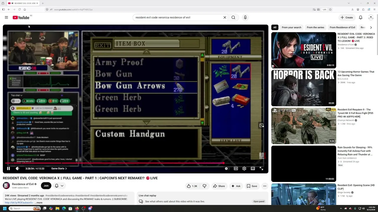Open Residence of Evil channel avatar
The width and height of the screenshot is (378, 212).
[6, 185]
